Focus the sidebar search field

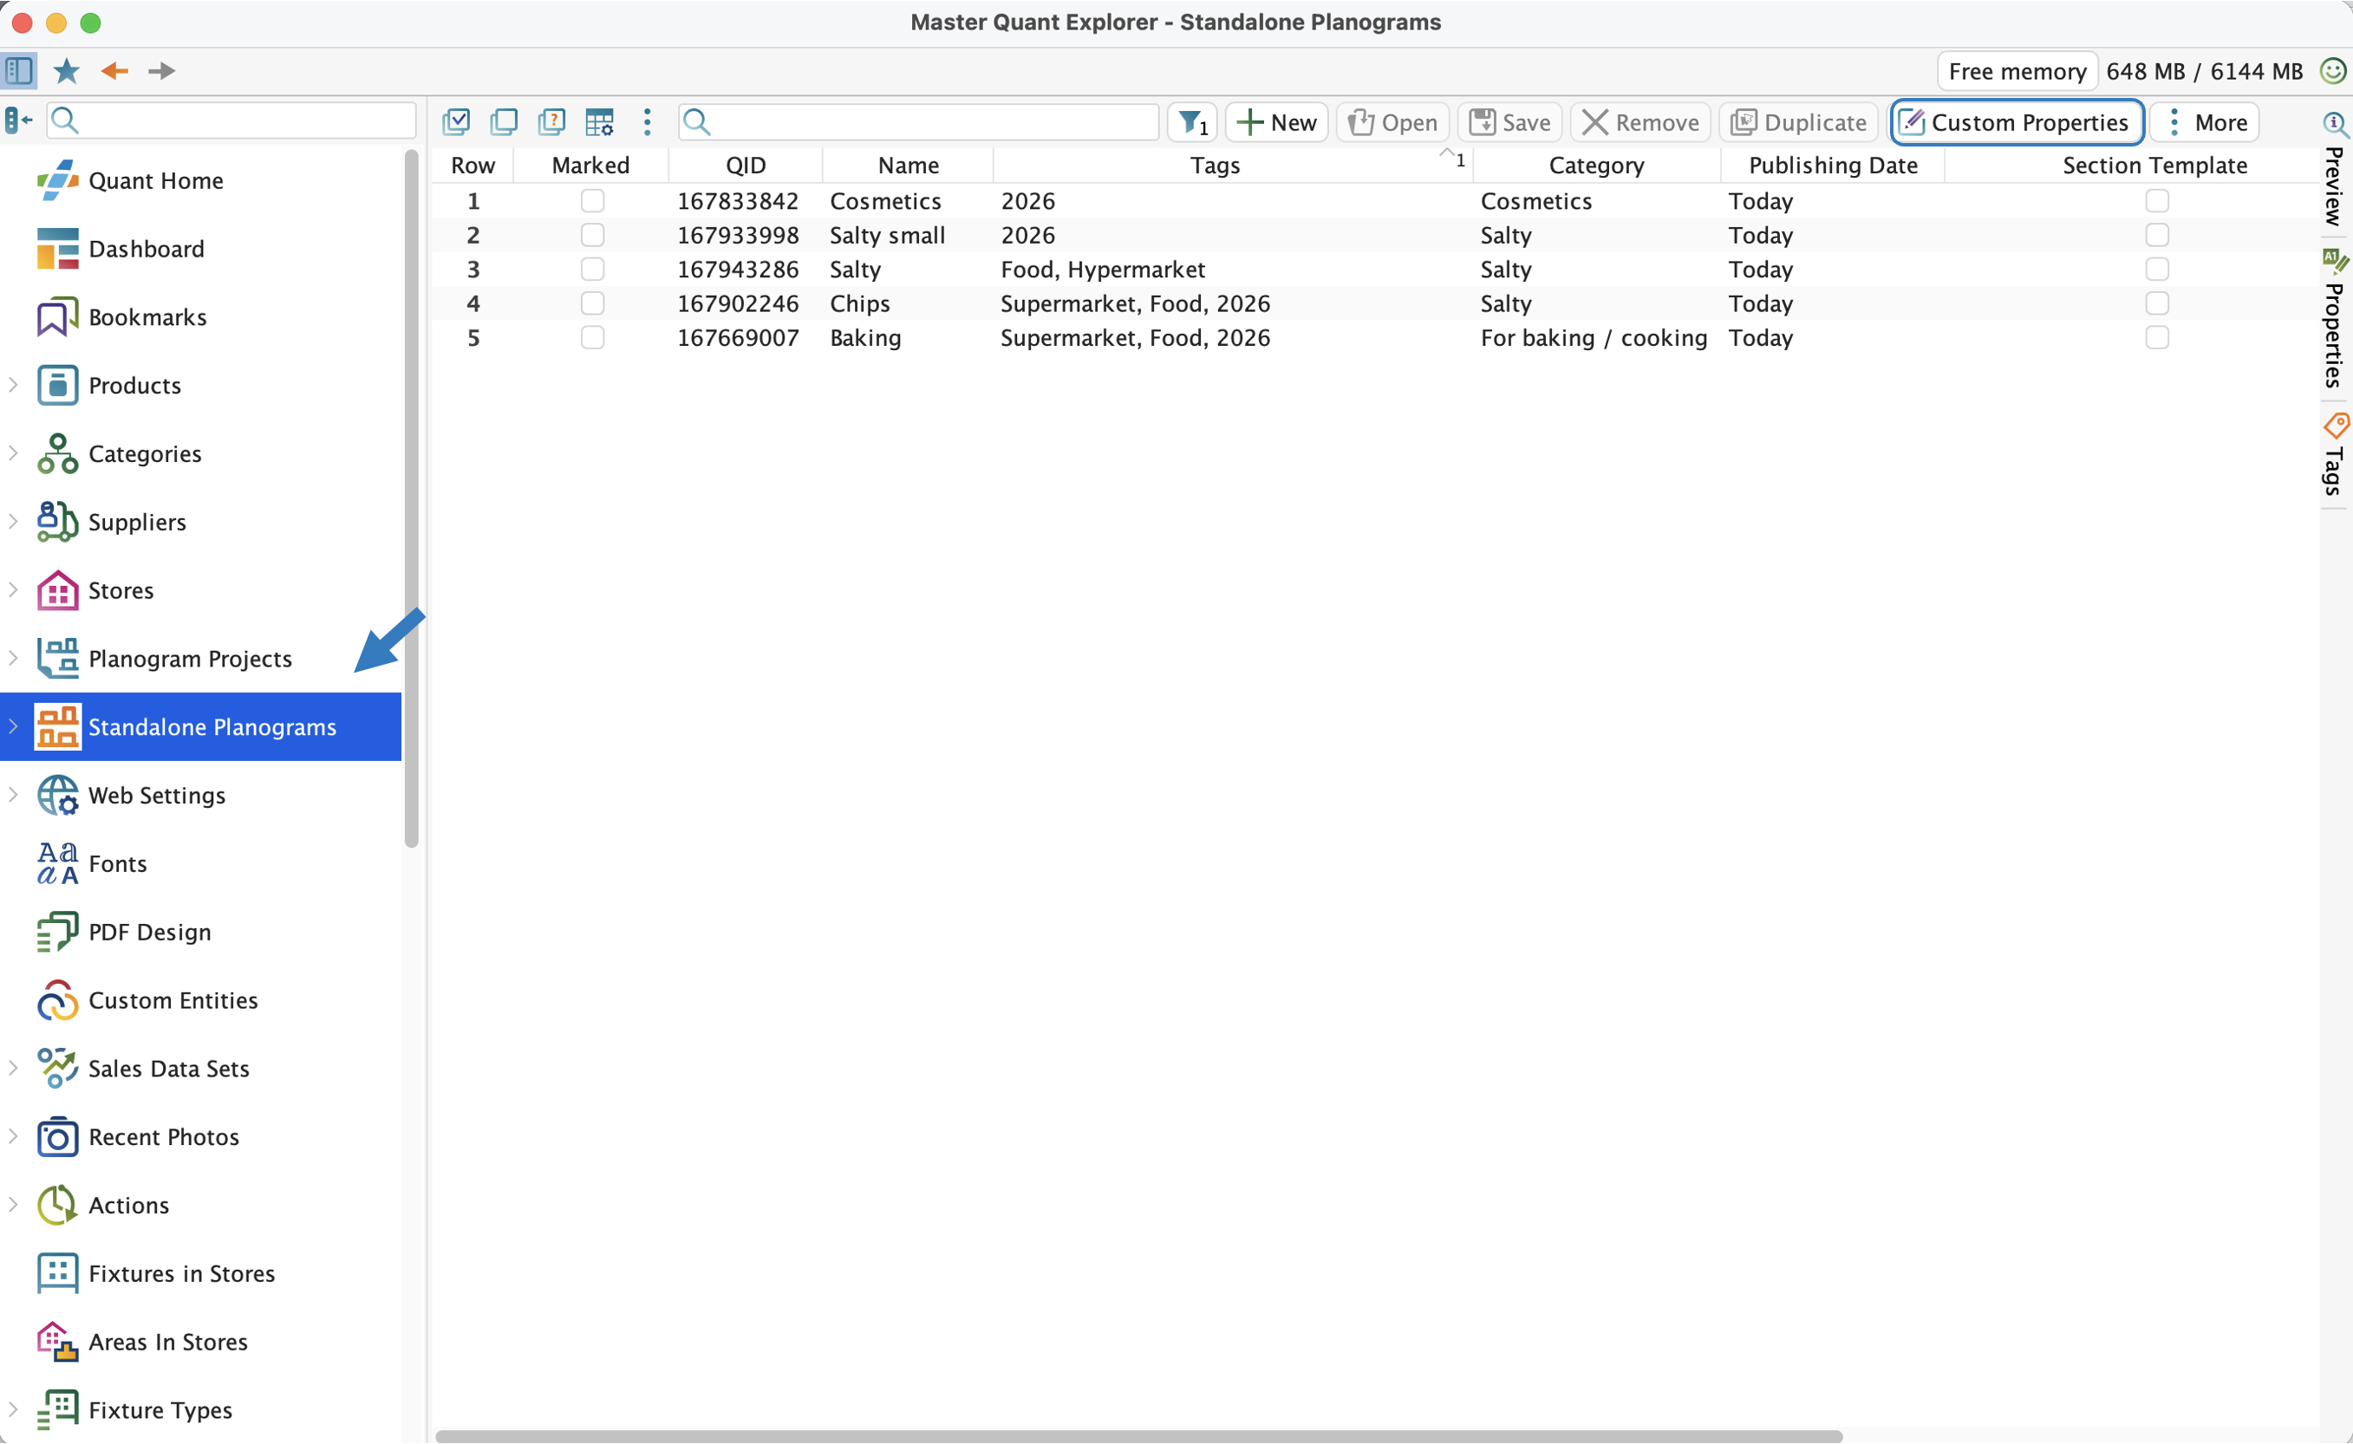click(x=231, y=121)
